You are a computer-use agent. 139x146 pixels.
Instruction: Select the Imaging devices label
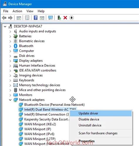[31, 75]
